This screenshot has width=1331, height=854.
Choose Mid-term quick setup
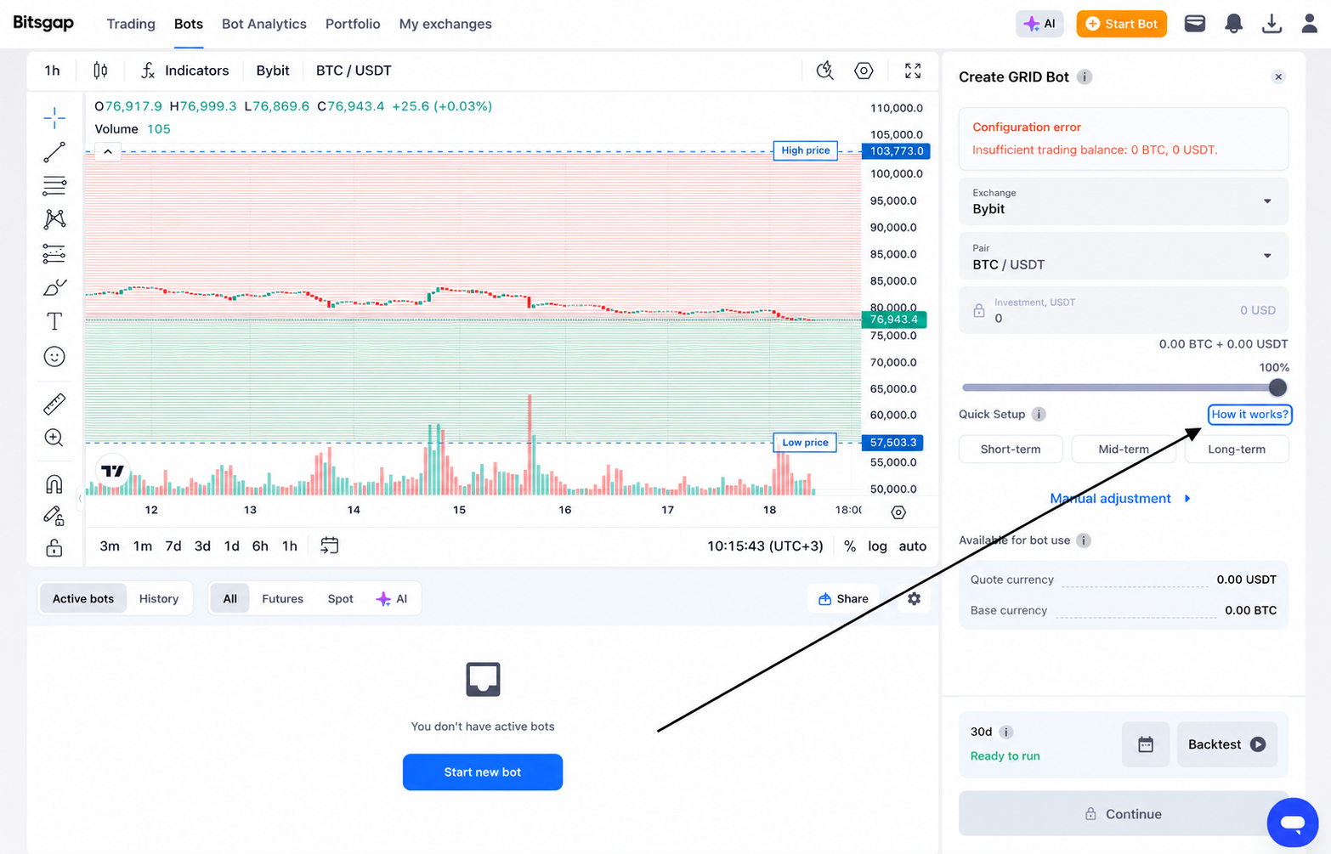1124,449
